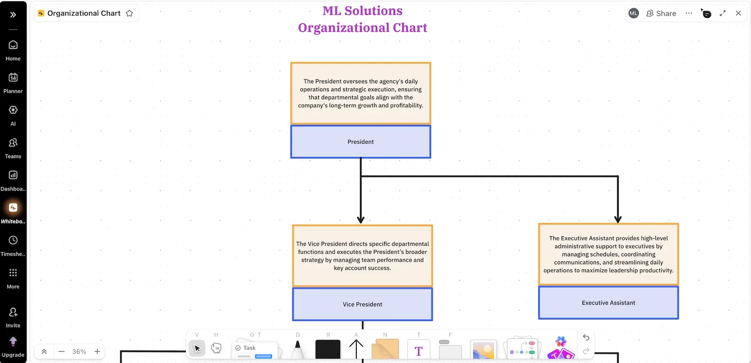Select the Executive Assistant box
The image size is (751, 363).
coord(609,303)
